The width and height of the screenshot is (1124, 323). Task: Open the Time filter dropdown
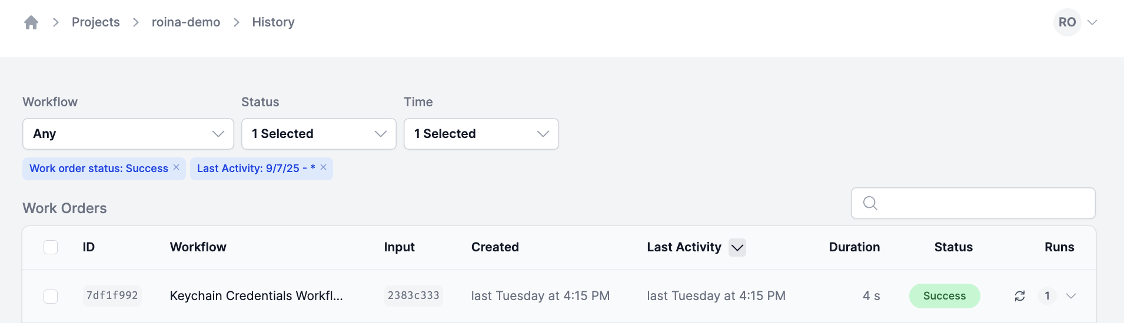pos(481,134)
